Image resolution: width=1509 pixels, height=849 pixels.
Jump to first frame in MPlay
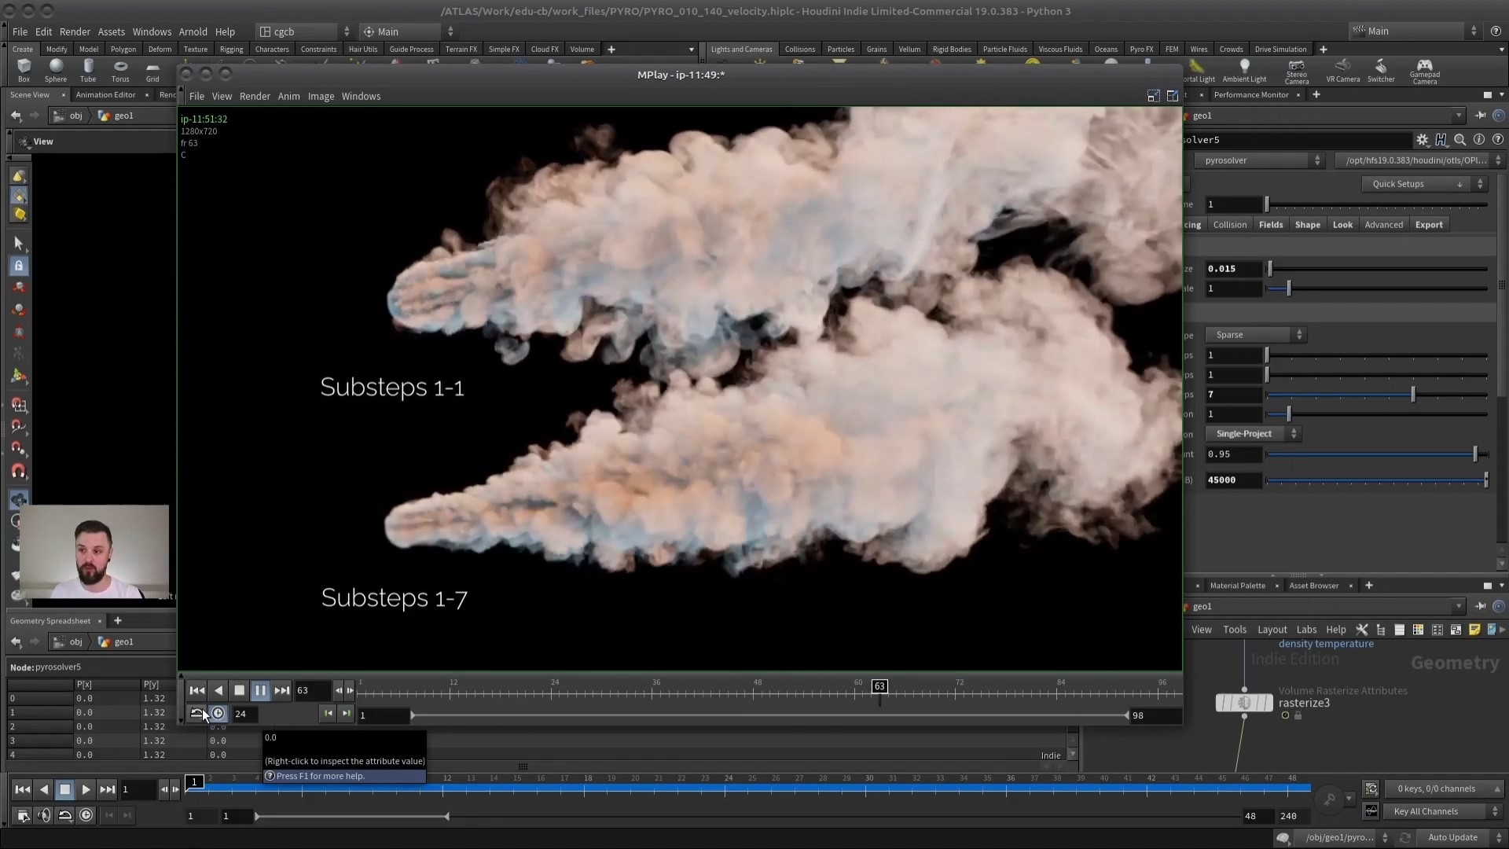click(196, 691)
